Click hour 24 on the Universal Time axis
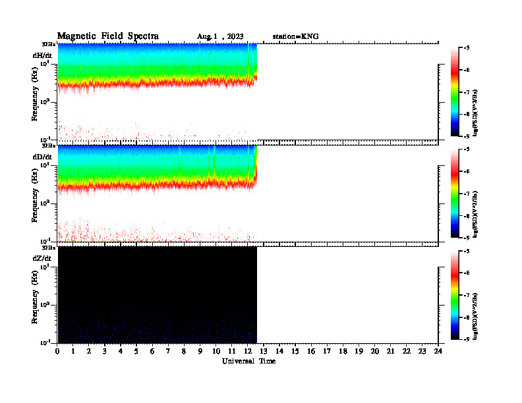This screenshot has height=403, width=522. click(x=438, y=351)
